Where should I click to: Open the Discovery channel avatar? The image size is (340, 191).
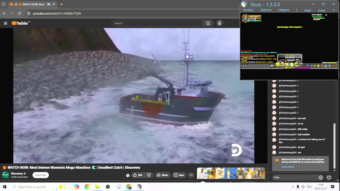tap(6, 175)
